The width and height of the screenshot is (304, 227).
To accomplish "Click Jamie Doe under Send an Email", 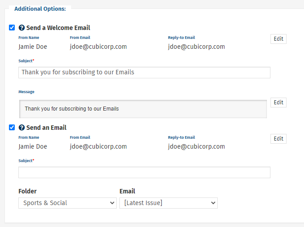I will pyautogui.click(x=33, y=146).
